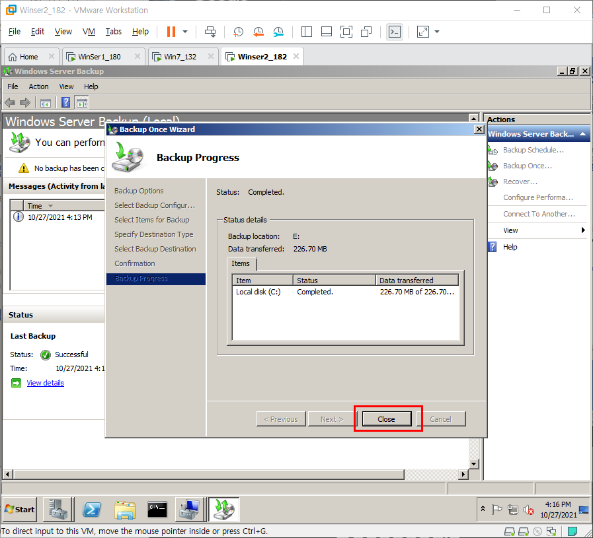The width and height of the screenshot is (593, 538).
Task: Click Close in Backup Once Wizard
Action: [x=387, y=419]
